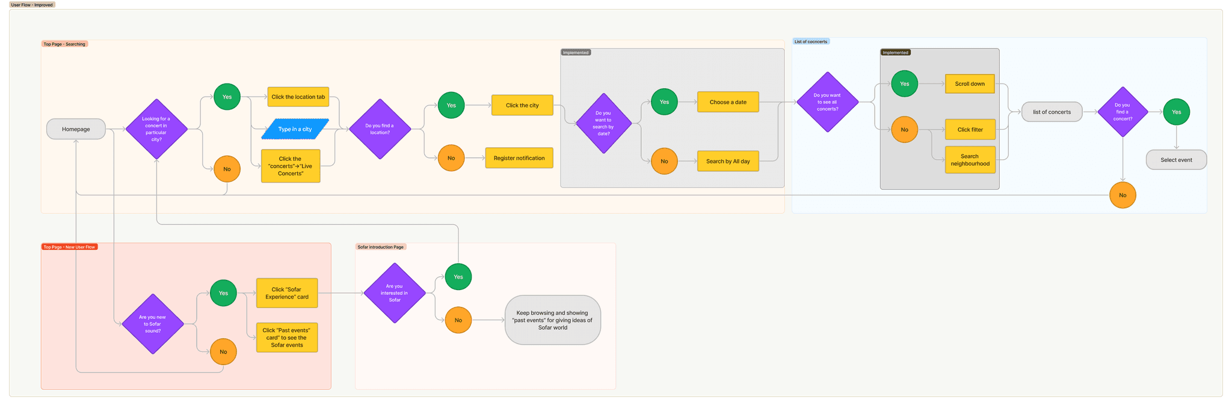Select the "concerts"→"Live Concerts" step box

[x=291, y=166]
